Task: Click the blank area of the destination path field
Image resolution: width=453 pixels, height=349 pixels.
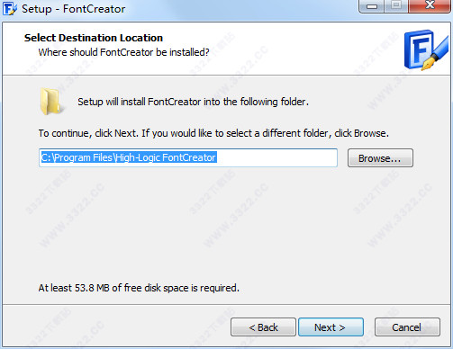Action: (276, 157)
